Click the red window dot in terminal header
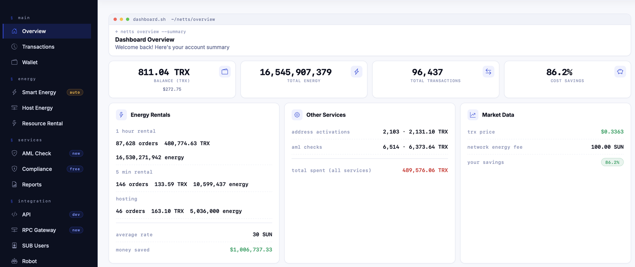This screenshot has width=635, height=267. 115,19
